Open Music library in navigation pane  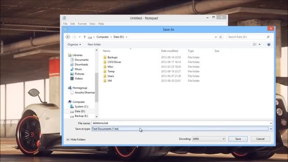click(78, 69)
